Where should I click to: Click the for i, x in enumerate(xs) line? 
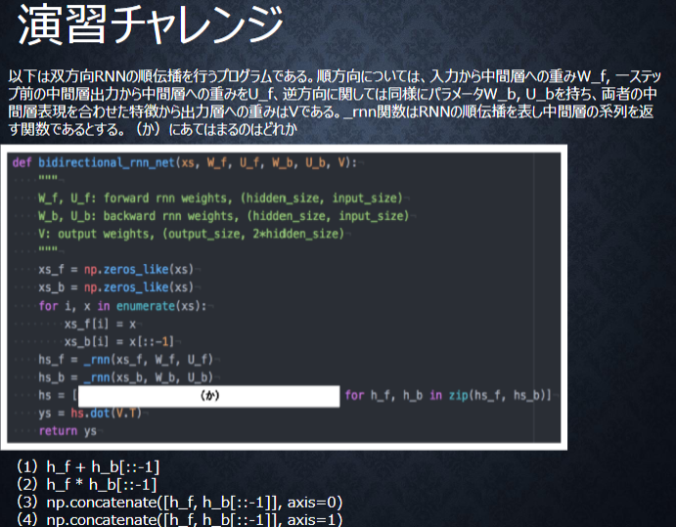tap(122, 306)
